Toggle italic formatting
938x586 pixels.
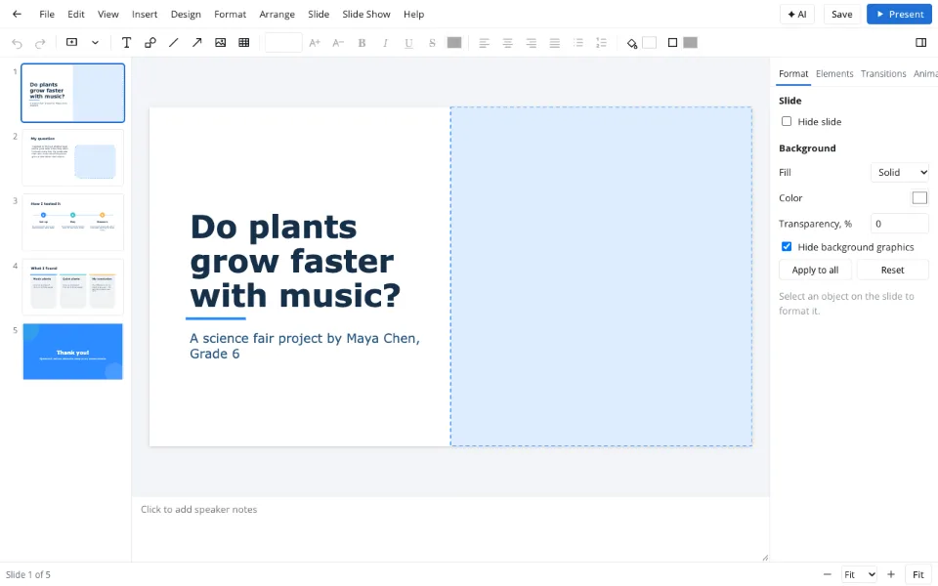tap(385, 42)
